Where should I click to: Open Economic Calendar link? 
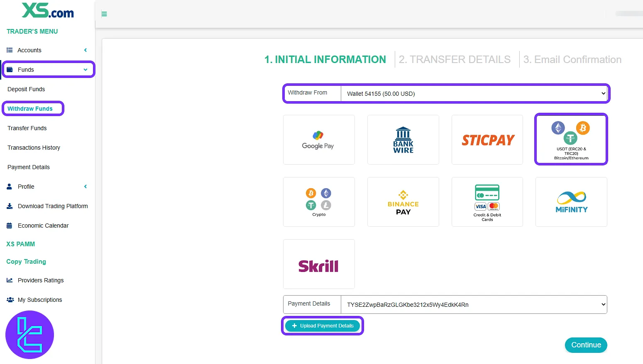[x=43, y=226]
